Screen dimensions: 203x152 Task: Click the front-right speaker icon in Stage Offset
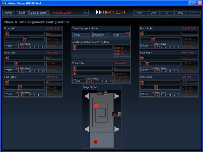coord(116,96)
